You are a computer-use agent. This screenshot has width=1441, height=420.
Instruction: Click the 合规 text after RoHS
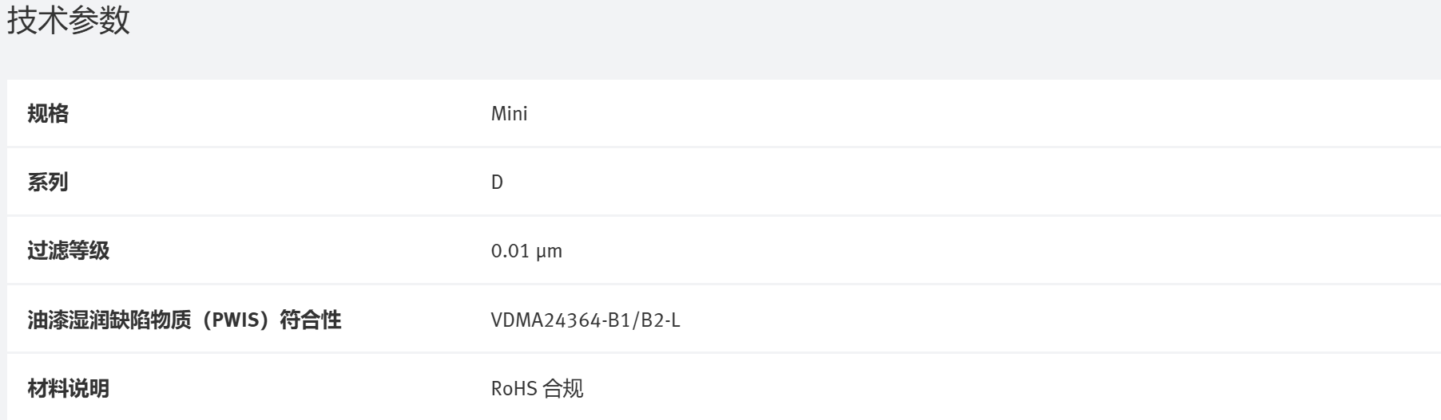563,389
